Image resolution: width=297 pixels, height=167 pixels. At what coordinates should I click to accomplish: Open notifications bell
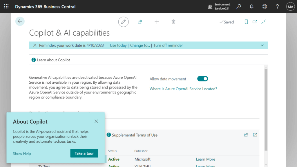point(251,6)
